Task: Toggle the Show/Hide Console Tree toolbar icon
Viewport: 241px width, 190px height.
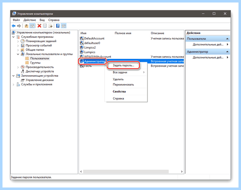Action: click(x=32, y=26)
